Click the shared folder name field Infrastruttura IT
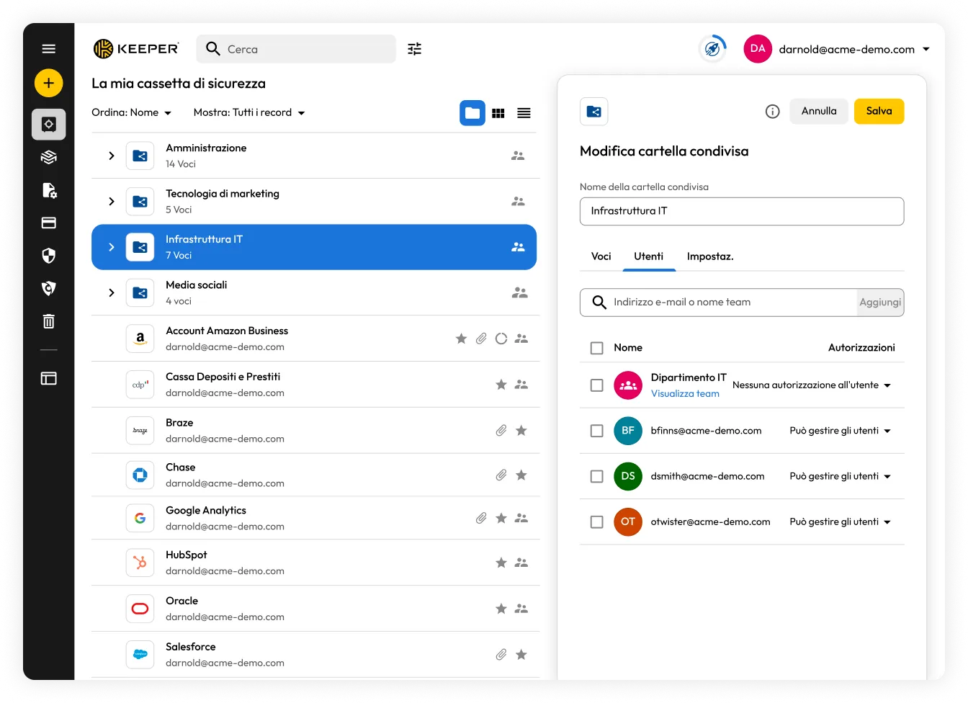Image resolution: width=968 pixels, height=703 pixels. tap(742, 211)
